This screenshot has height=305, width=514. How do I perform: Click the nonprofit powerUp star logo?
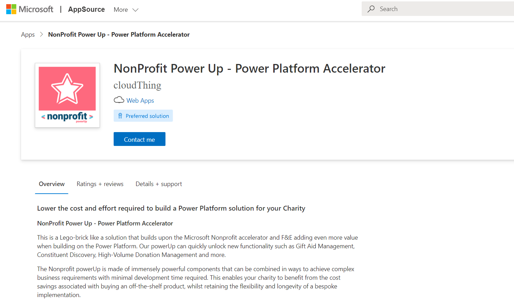(67, 95)
